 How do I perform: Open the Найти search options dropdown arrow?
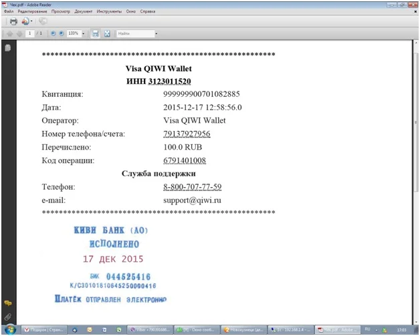156,33
